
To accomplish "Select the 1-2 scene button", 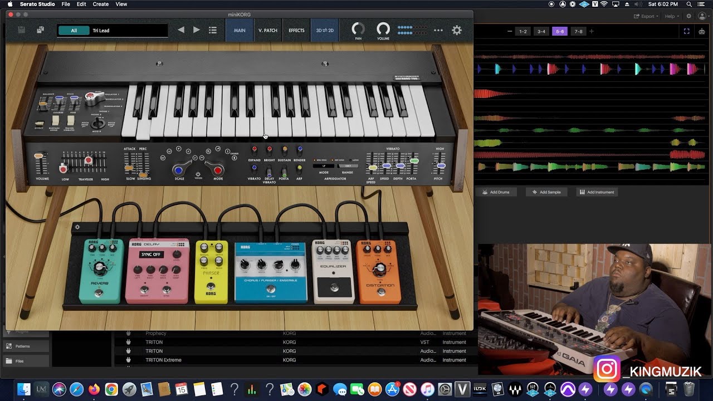I will (x=522, y=31).
